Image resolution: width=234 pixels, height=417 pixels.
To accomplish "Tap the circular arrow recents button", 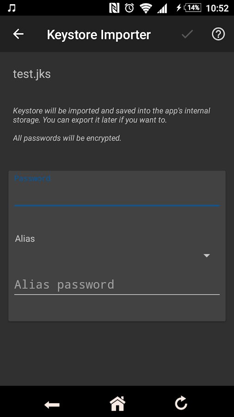I will click(x=181, y=403).
